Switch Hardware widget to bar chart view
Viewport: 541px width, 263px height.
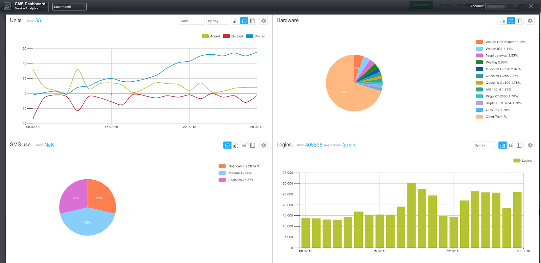tap(502, 21)
